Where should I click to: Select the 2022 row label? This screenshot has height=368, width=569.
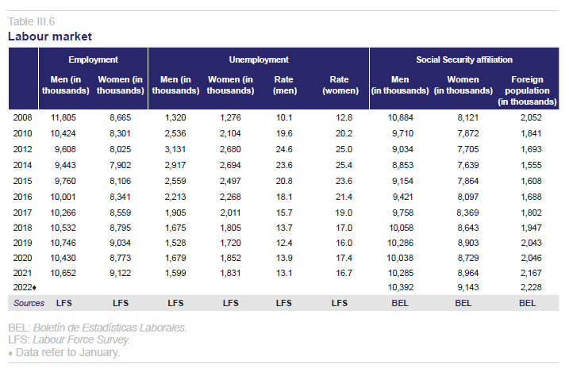pyautogui.click(x=24, y=286)
